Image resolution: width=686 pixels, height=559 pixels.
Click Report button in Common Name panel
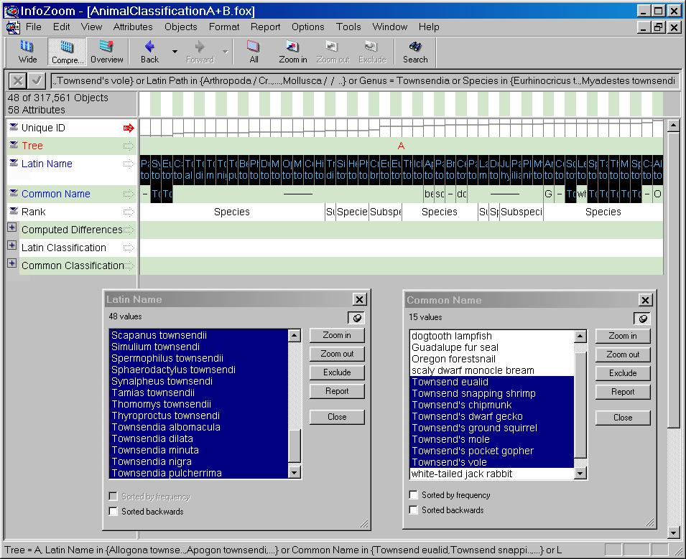[622, 392]
